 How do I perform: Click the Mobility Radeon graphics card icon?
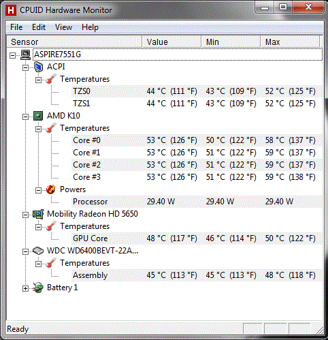click(x=38, y=214)
